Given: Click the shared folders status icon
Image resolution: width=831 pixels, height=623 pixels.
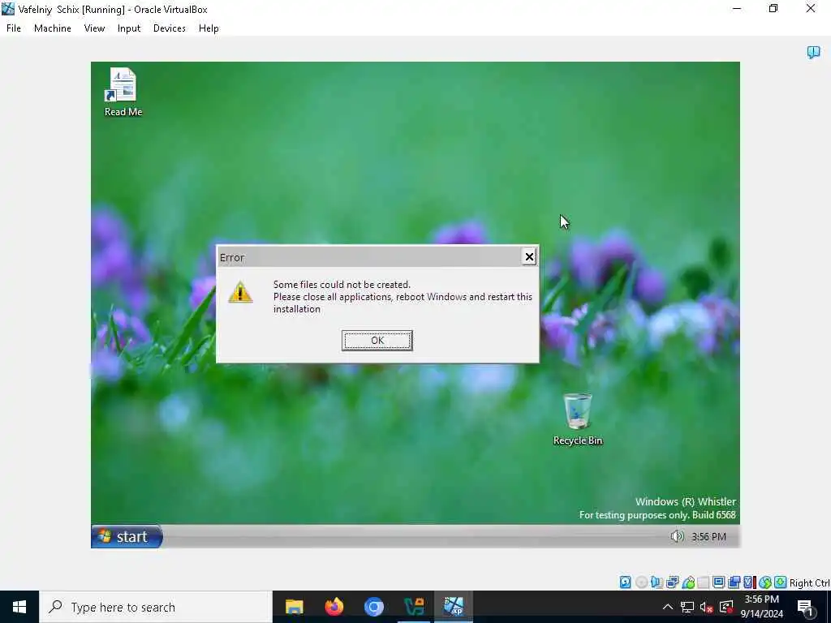Looking at the screenshot, I should tap(704, 582).
